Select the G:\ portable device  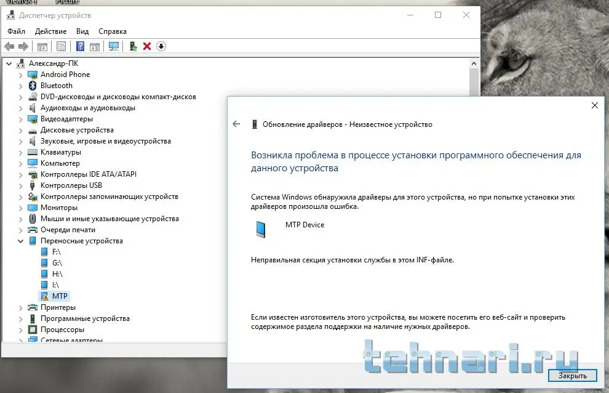pos(57,263)
